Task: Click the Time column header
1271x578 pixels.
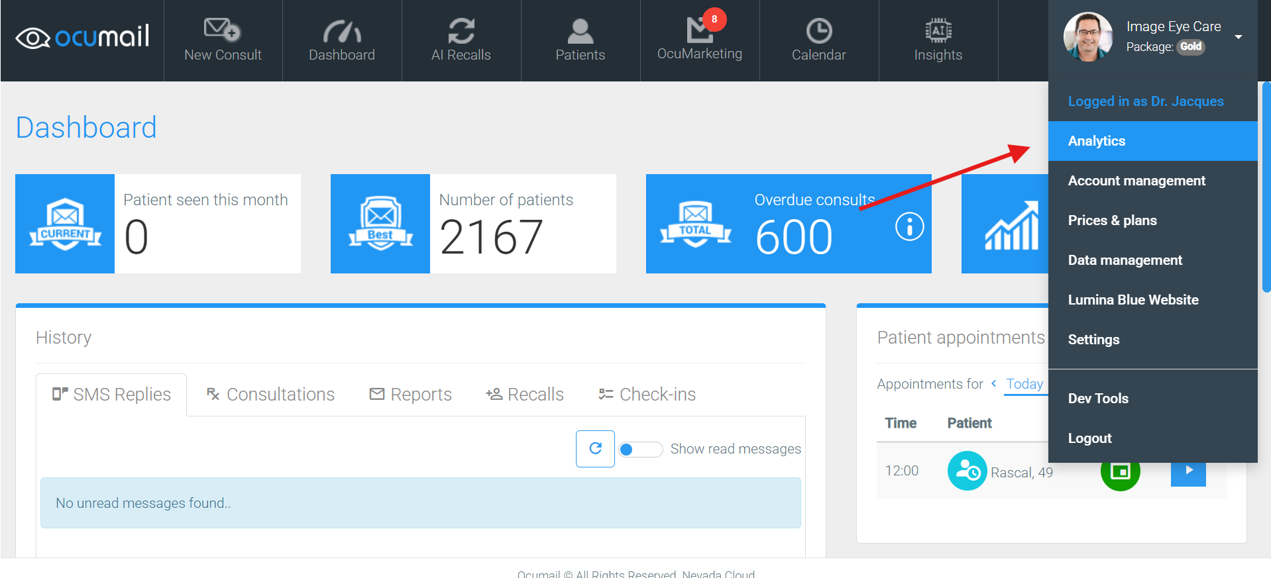Action: [x=901, y=423]
